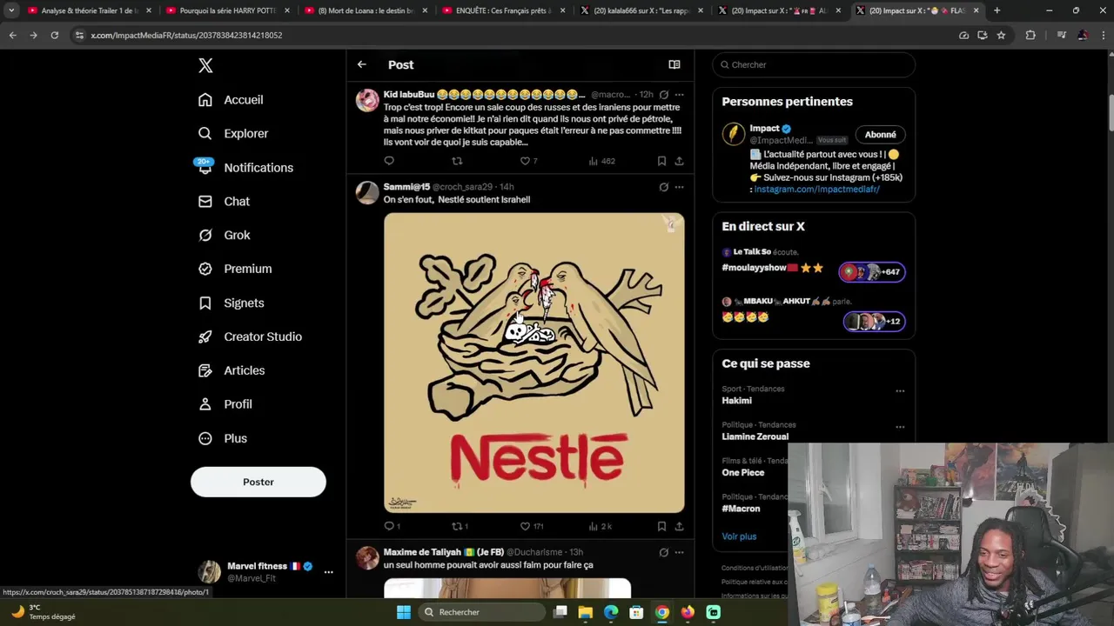The width and height of the screenshot is (1114, 626).
Task: Reply to Kid labuBuu's post
Action: tap(389, 161)
